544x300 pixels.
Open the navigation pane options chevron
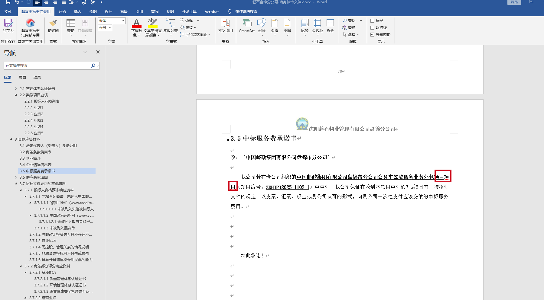point(86,52)
